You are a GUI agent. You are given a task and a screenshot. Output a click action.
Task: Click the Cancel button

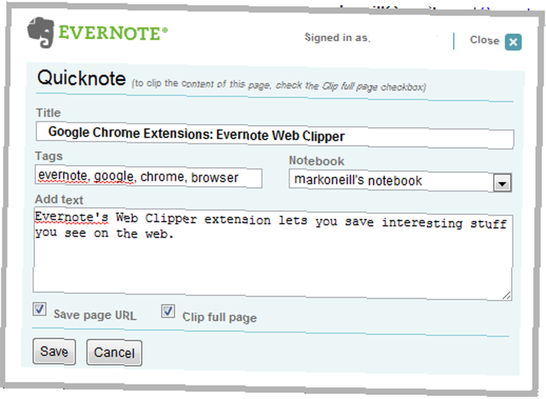114,353
